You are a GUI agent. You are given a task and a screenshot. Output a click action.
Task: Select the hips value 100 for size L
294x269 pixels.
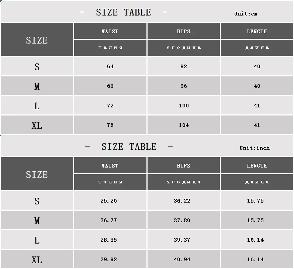coord(184,106)
